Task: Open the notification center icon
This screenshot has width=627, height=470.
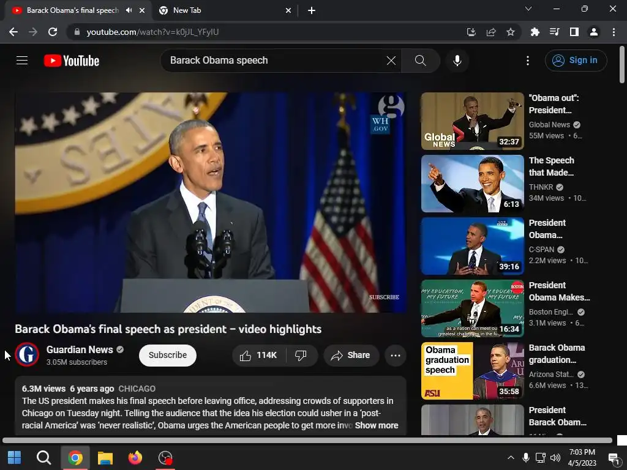Action: point(613,458)
